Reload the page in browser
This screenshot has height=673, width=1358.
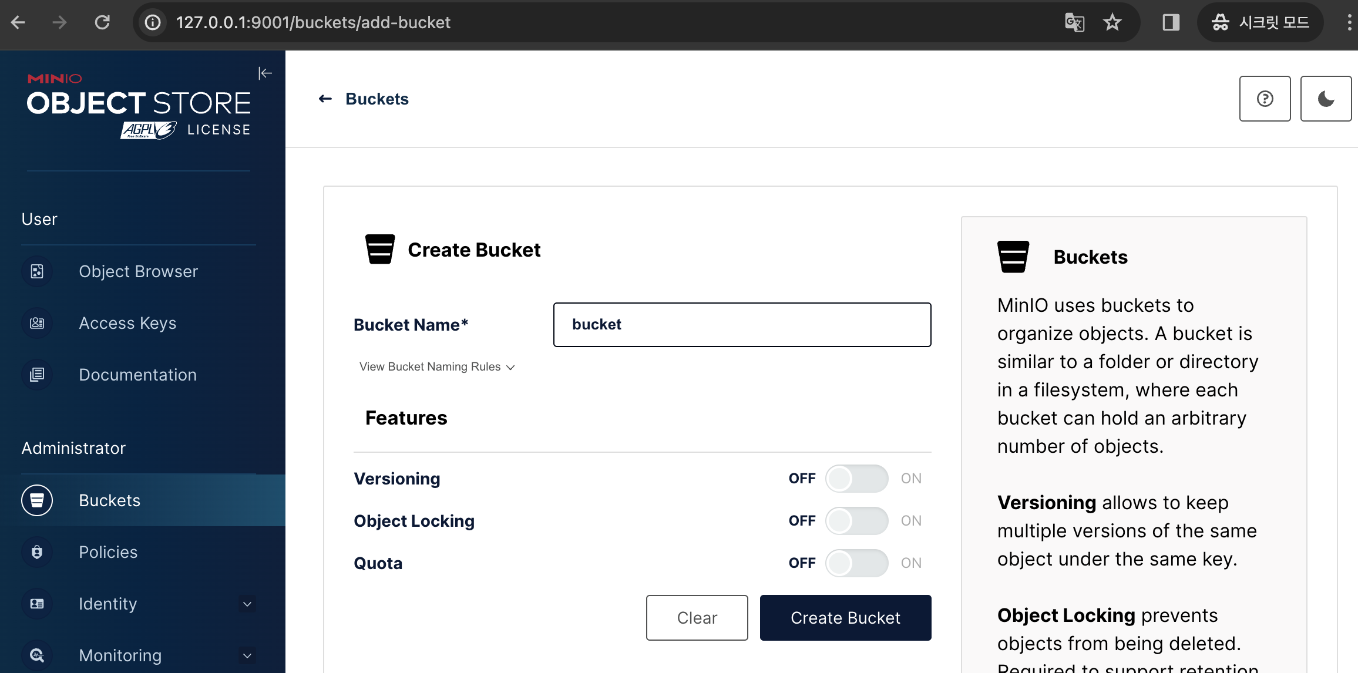click(102, 22)
